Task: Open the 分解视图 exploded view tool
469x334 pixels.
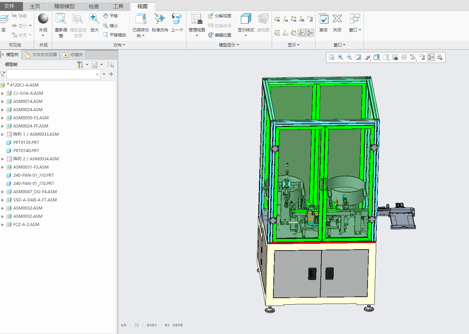Action: coord(220,16)
